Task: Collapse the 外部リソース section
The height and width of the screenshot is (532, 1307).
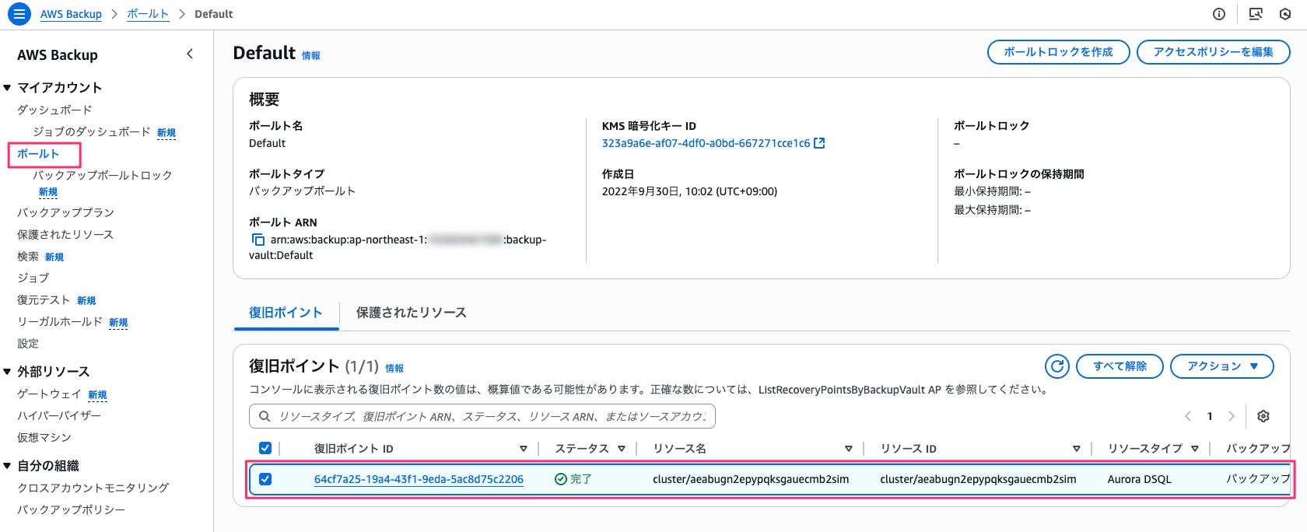Action: click(x=7, y=372)
